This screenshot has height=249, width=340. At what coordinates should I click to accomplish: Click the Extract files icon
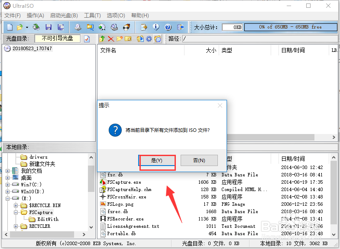tap(140, 39)
